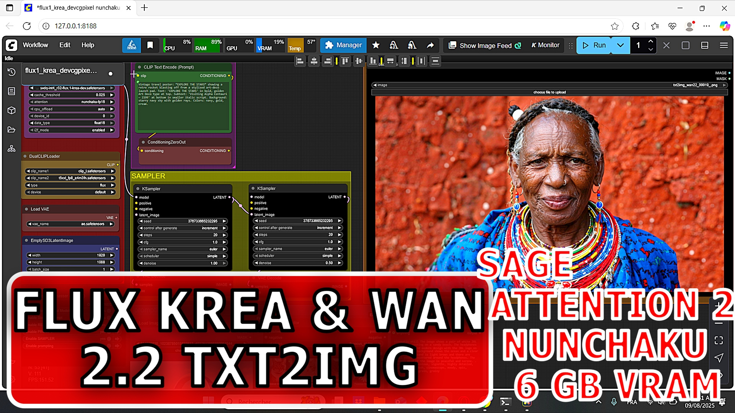
Task: Align selected nodes to the bottom
Action: pyautogui.click(x=372, y=61)
